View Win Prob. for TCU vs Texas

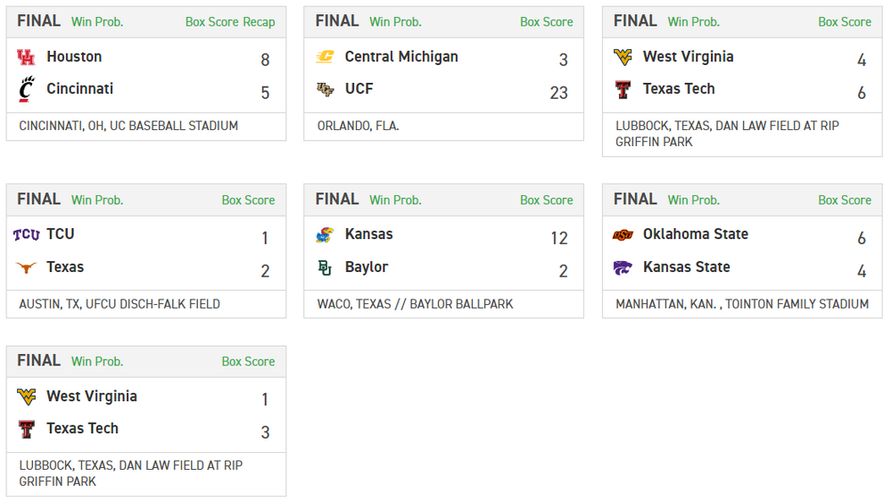pyautogui.click(x=97, y=201)
